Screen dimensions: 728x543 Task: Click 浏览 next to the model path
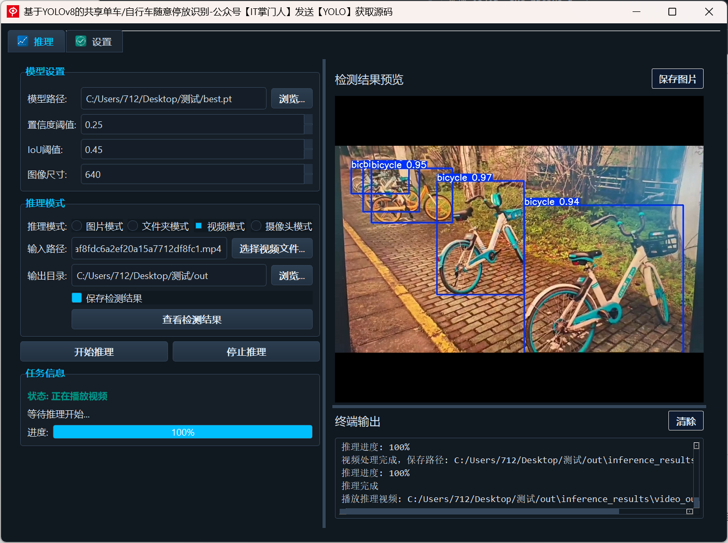point(291,98)
